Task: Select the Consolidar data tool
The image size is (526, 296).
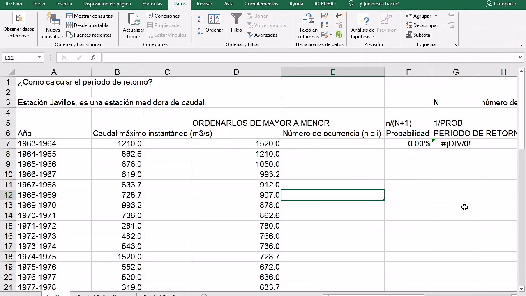Action: tap(339, 16)
